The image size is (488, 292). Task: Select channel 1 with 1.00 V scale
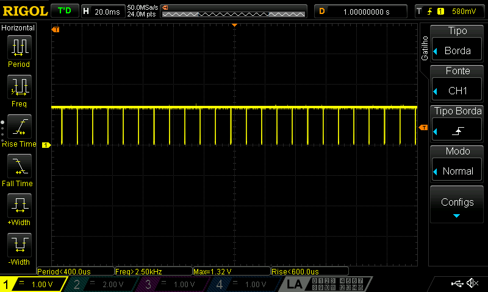34,284
